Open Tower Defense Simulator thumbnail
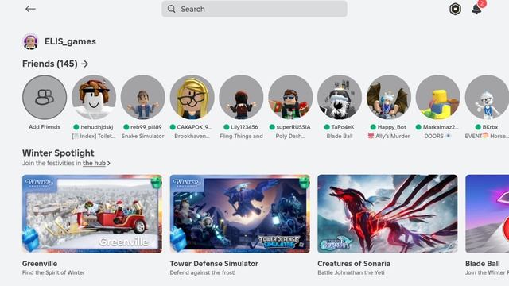 240,214
